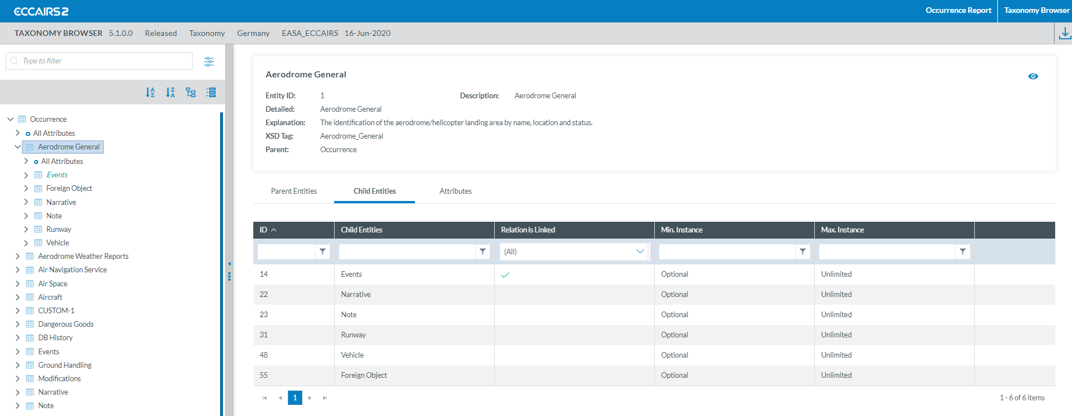Click the tree panel vertical scrollbar
The height and width of the screenshot is (416, 1072).
(222, 264)
